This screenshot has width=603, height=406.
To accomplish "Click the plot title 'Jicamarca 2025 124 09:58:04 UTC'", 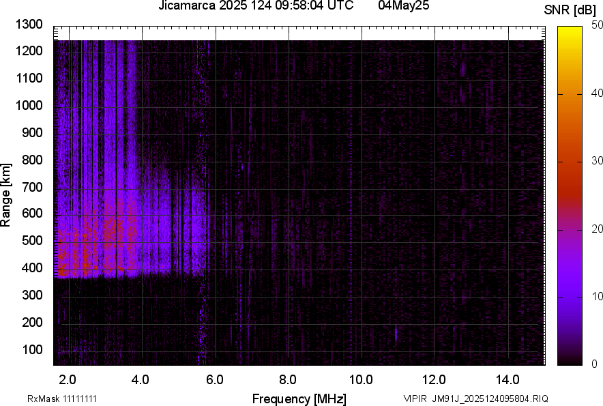I will [x=256, y=5].
